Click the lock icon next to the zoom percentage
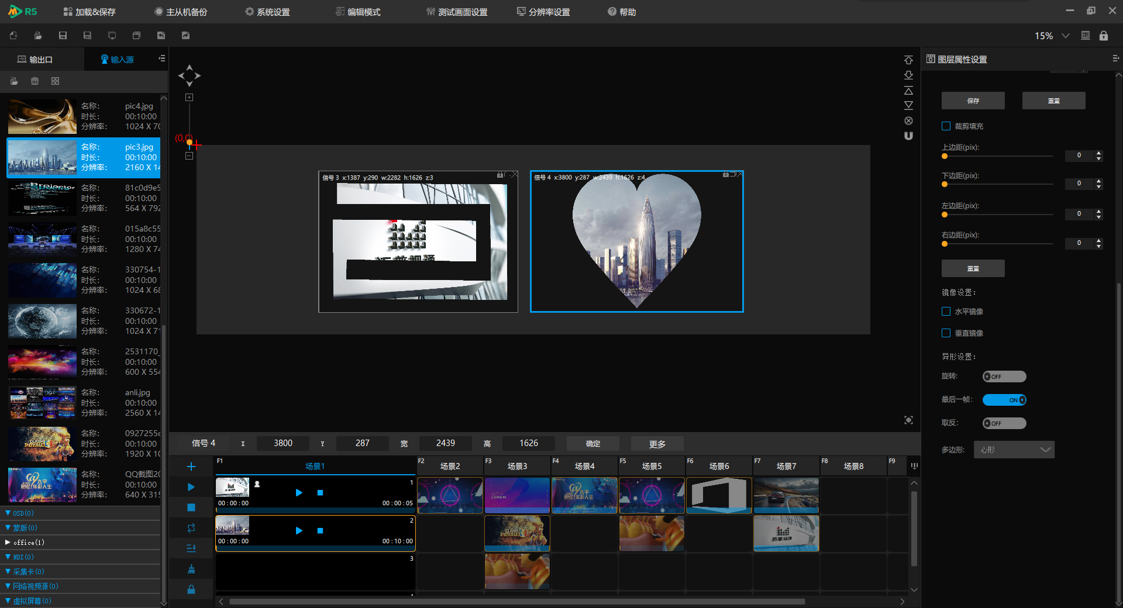Image resolution: width=1123 pixels, height=608 pixels. point(1104,36)
